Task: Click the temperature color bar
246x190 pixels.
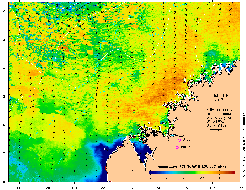Action: (192, 172)
